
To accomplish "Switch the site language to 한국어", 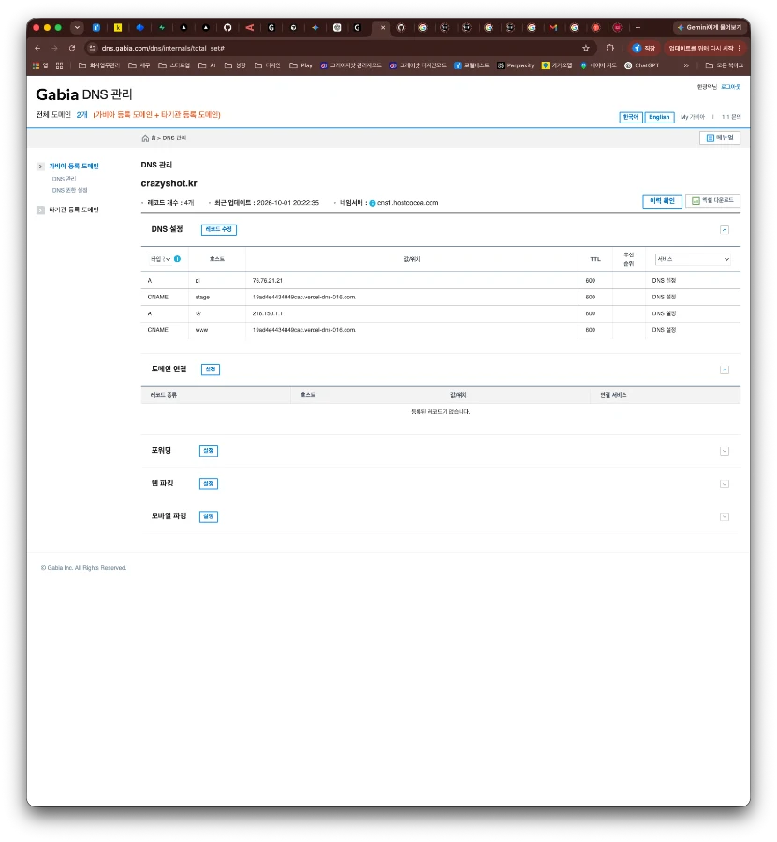I will (631, 117).
